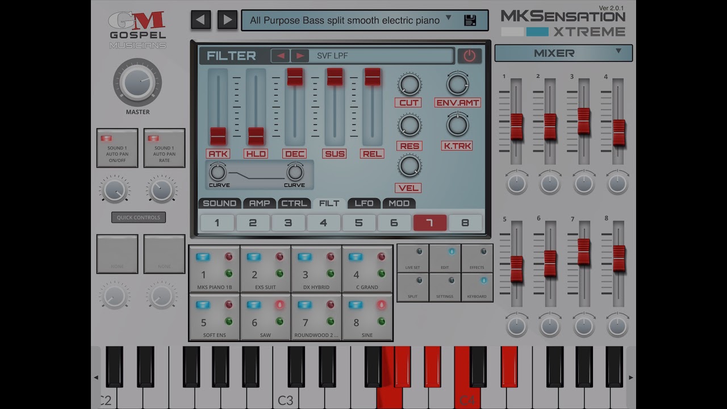
Task: Click the QUICK CONTROLS button
Action: click(x=139, y=218)
